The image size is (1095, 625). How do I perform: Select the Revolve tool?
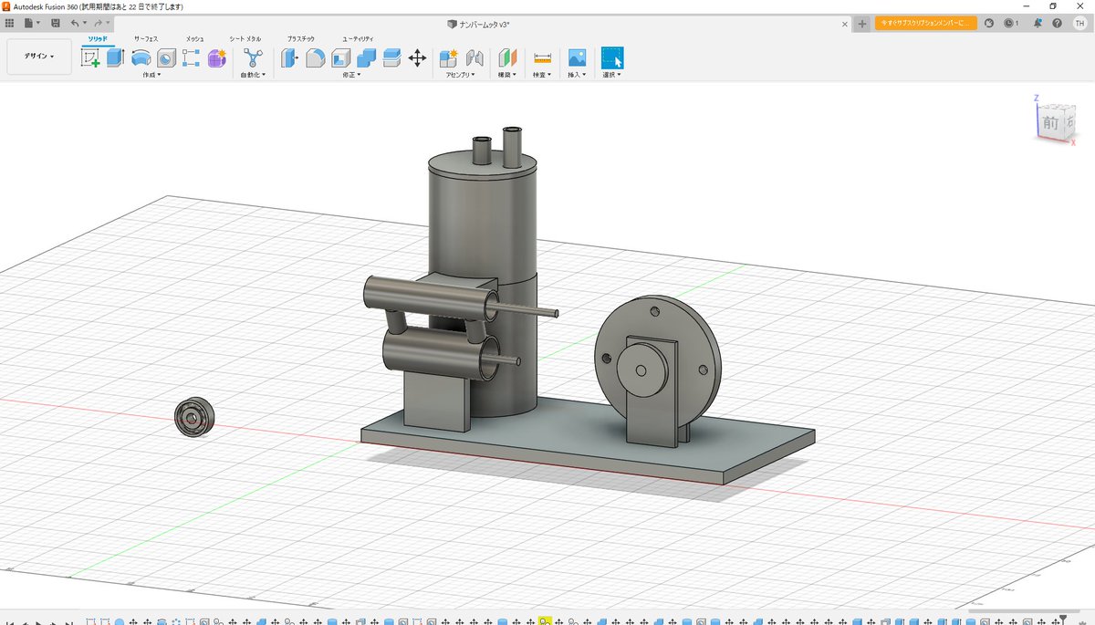(141, 58)
